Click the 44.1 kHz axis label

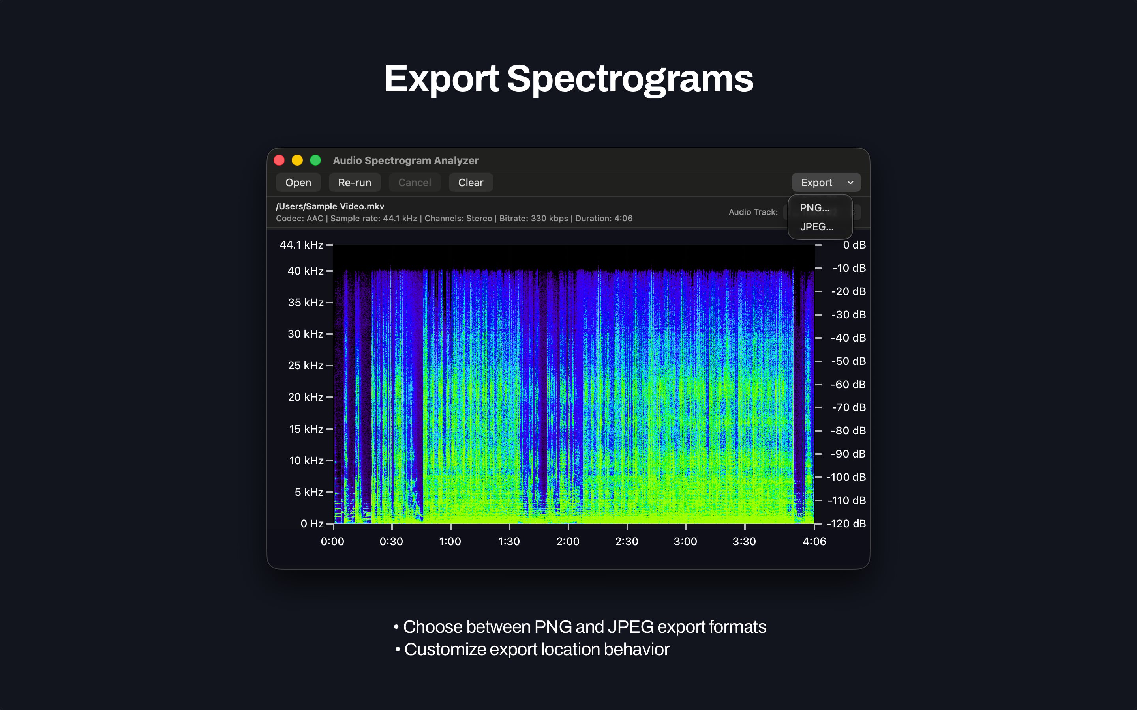[301, 245]
